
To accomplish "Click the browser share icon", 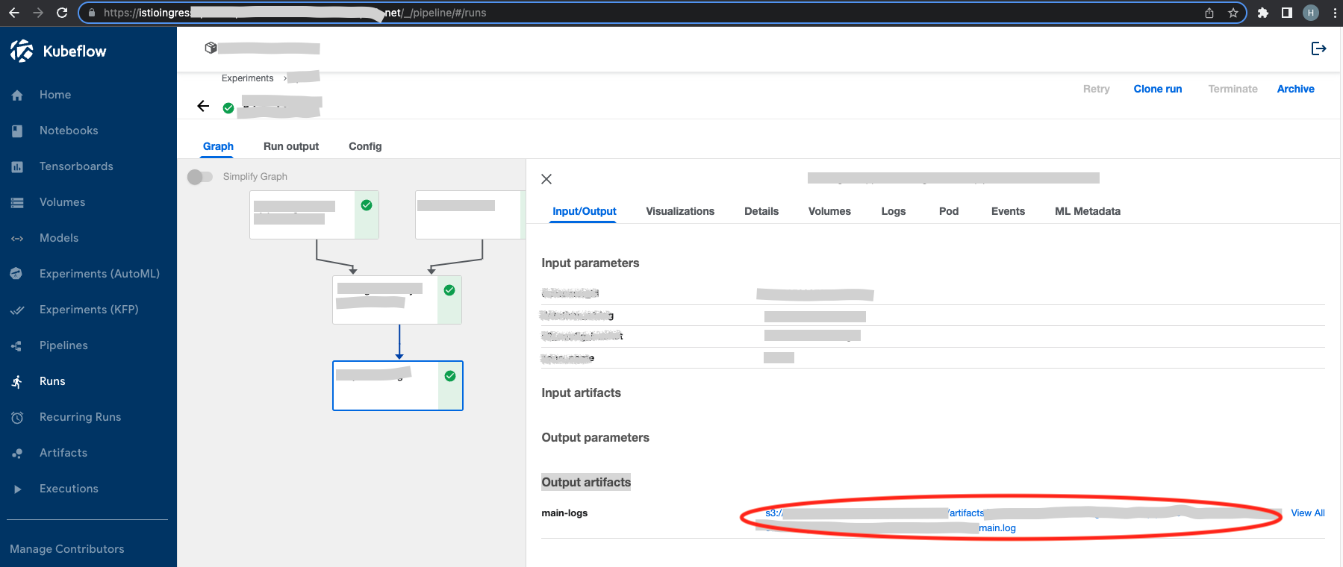I will [x=1209, y=13].
